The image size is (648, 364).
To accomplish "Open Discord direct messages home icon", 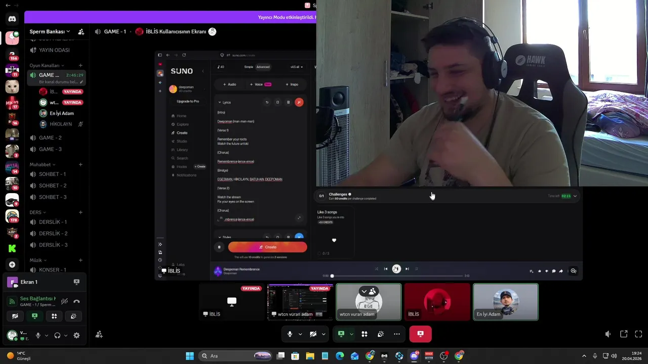I will (12, 19).
